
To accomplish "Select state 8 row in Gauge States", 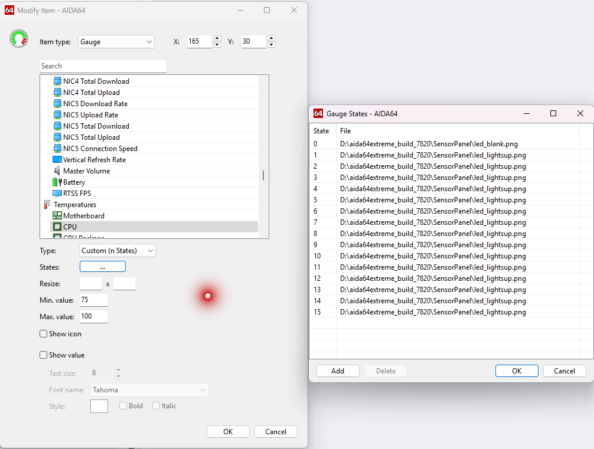I will [445, 234].
